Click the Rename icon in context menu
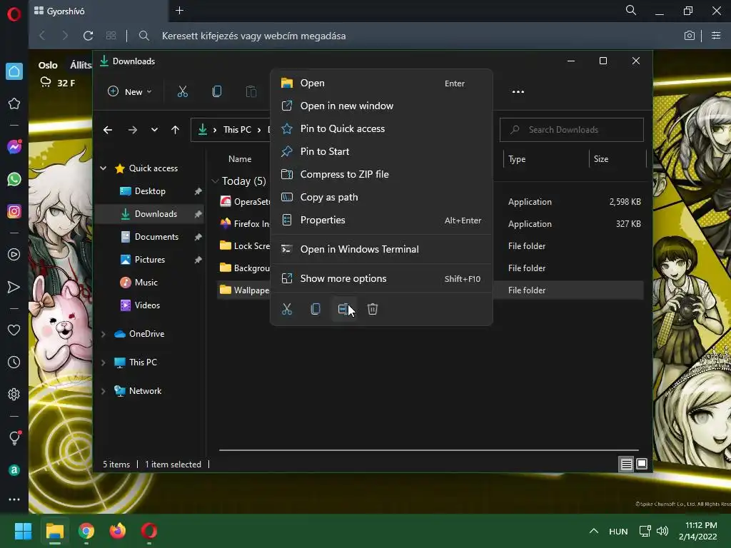731x548 pixels. (x=343, y=309)
